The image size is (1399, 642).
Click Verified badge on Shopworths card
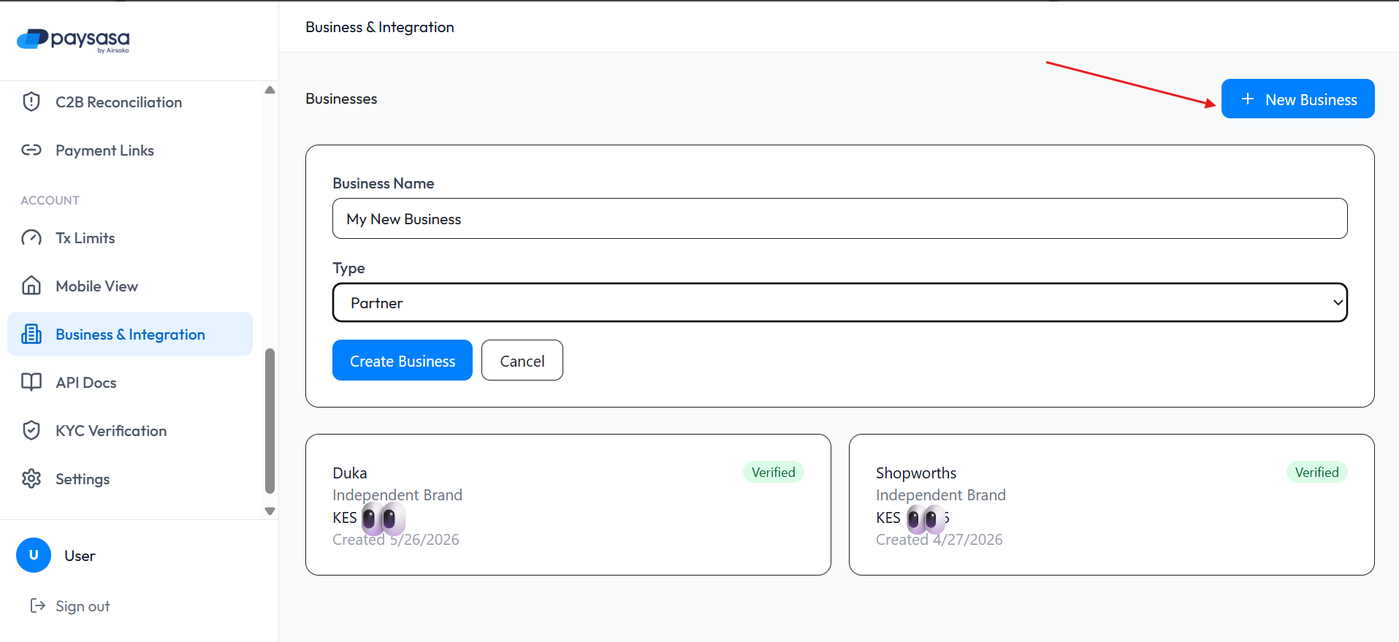pos(1316,472)
